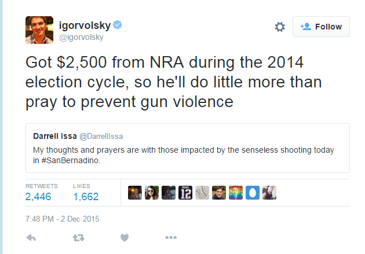Open the quoted Darrell Issa tweet
Viewport: 365px width, 254px height.
pos(188,148)
